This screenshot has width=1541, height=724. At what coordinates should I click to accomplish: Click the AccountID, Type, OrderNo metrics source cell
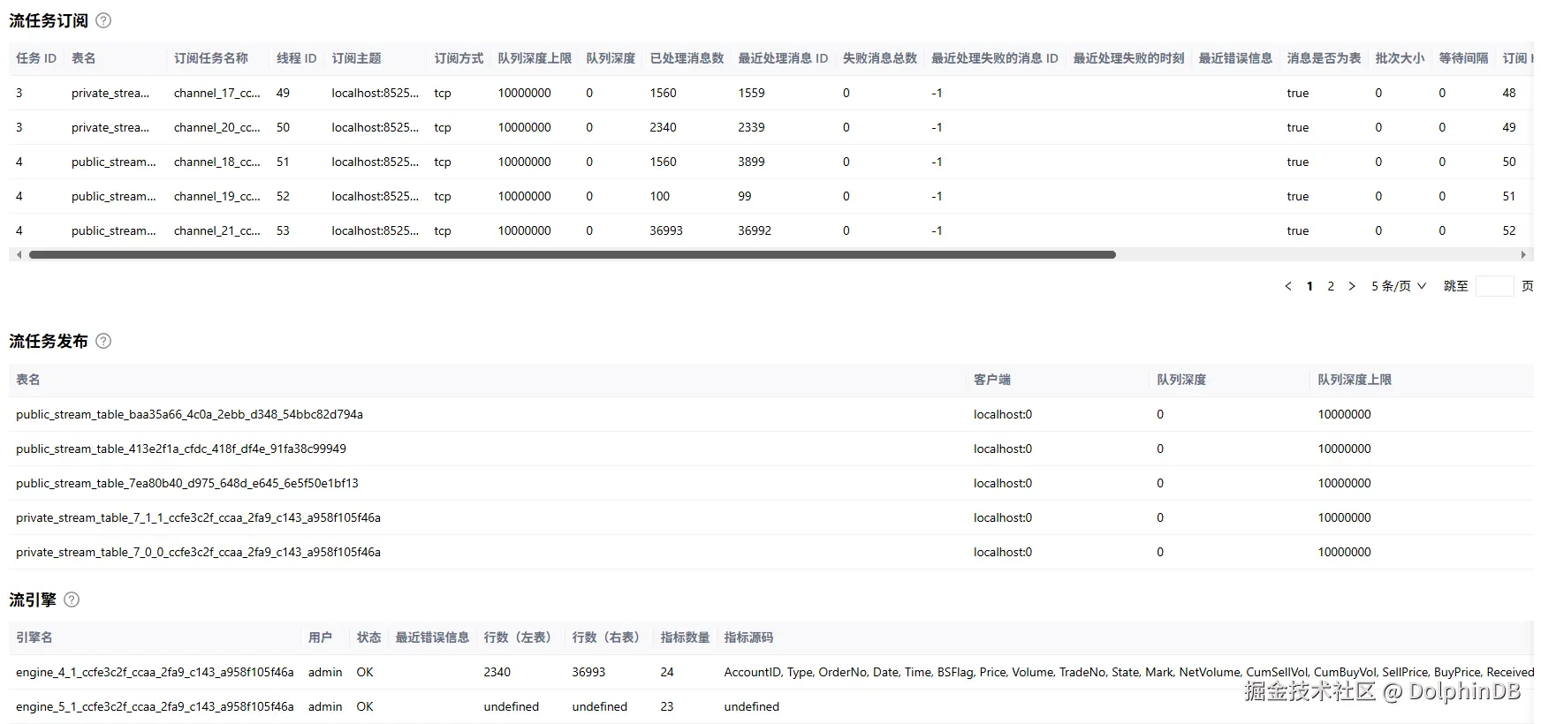[x=1128, y=672]
